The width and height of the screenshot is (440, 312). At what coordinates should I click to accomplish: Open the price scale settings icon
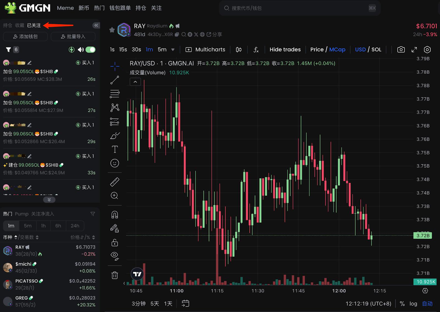pyautogui.click(x=425, y=291)
